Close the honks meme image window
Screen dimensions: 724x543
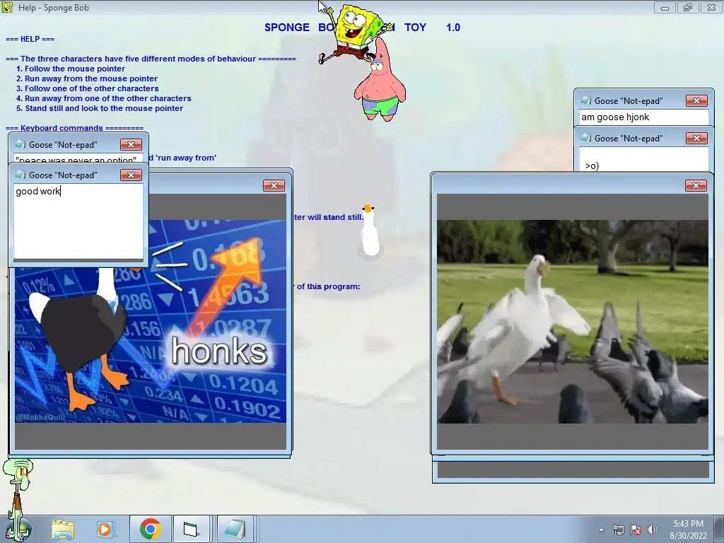(x=274, y=186)
